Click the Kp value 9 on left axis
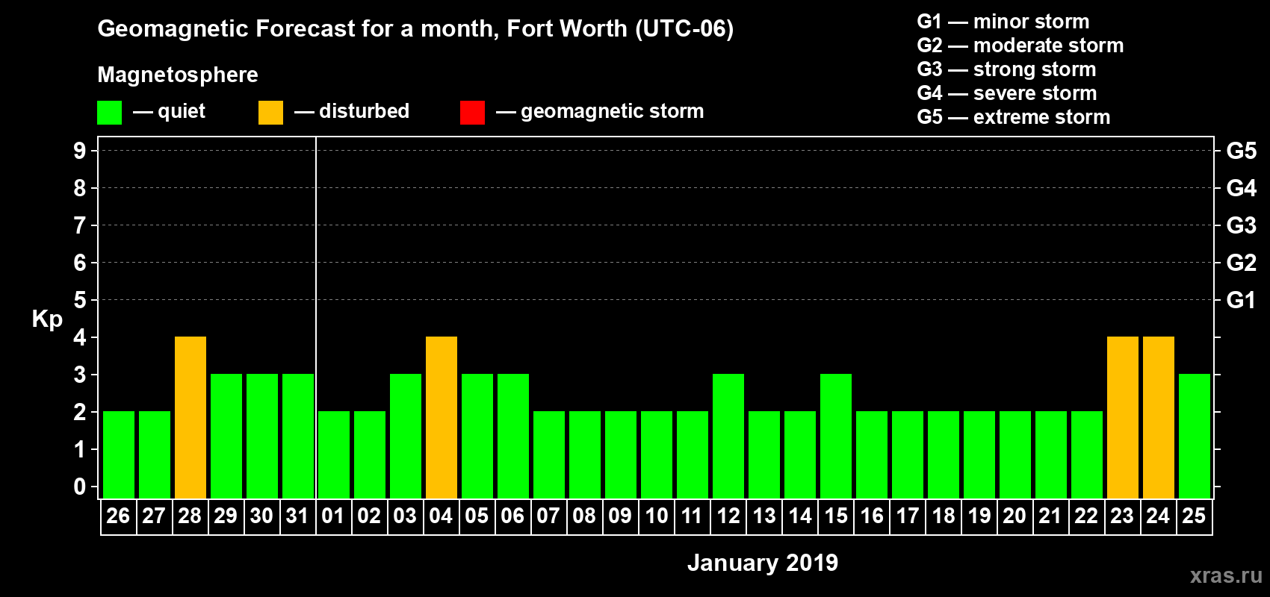Image resolution: width=1270 pixels, height=597 pixels. pos(80,151)
